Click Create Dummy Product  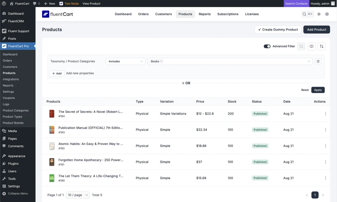tap(278, 30)
